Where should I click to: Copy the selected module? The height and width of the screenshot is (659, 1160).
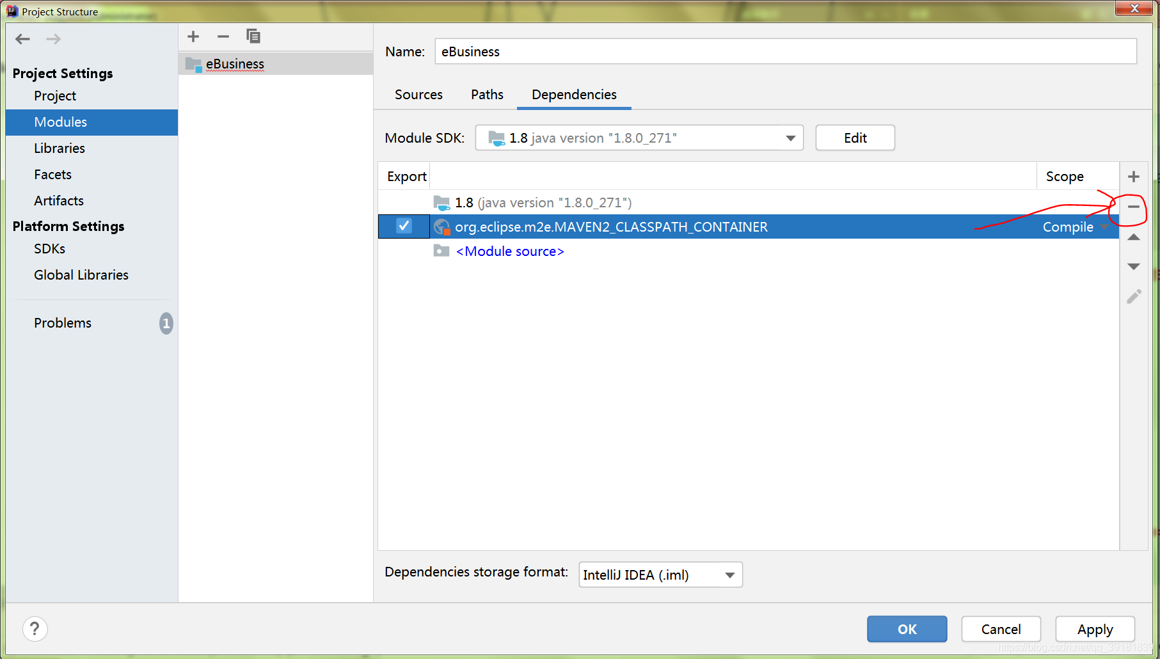pos(253,36)
